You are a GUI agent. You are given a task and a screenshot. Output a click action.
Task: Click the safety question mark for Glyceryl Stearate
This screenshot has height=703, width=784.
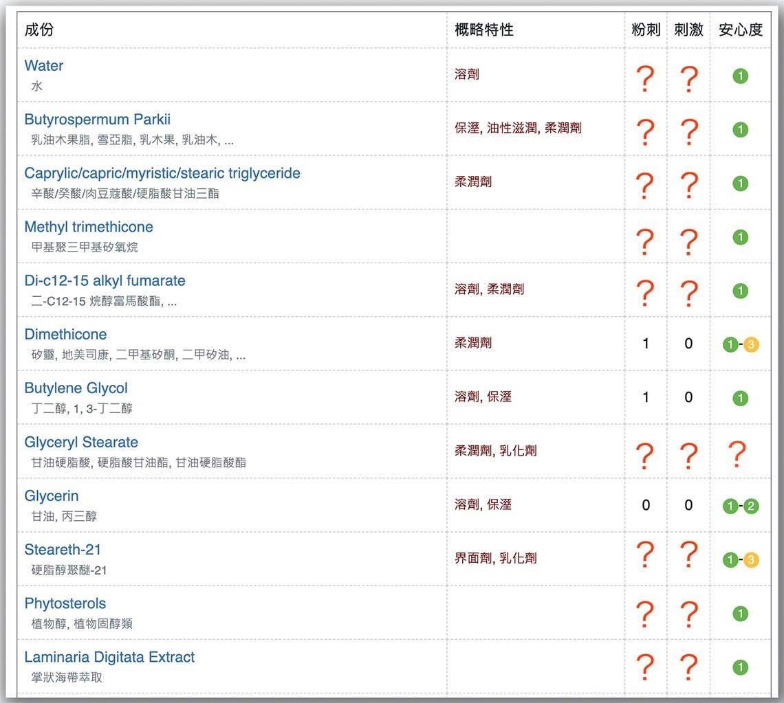point(737,454)
